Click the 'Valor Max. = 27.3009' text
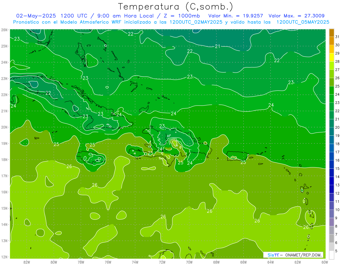 click(x=297, y=16)
